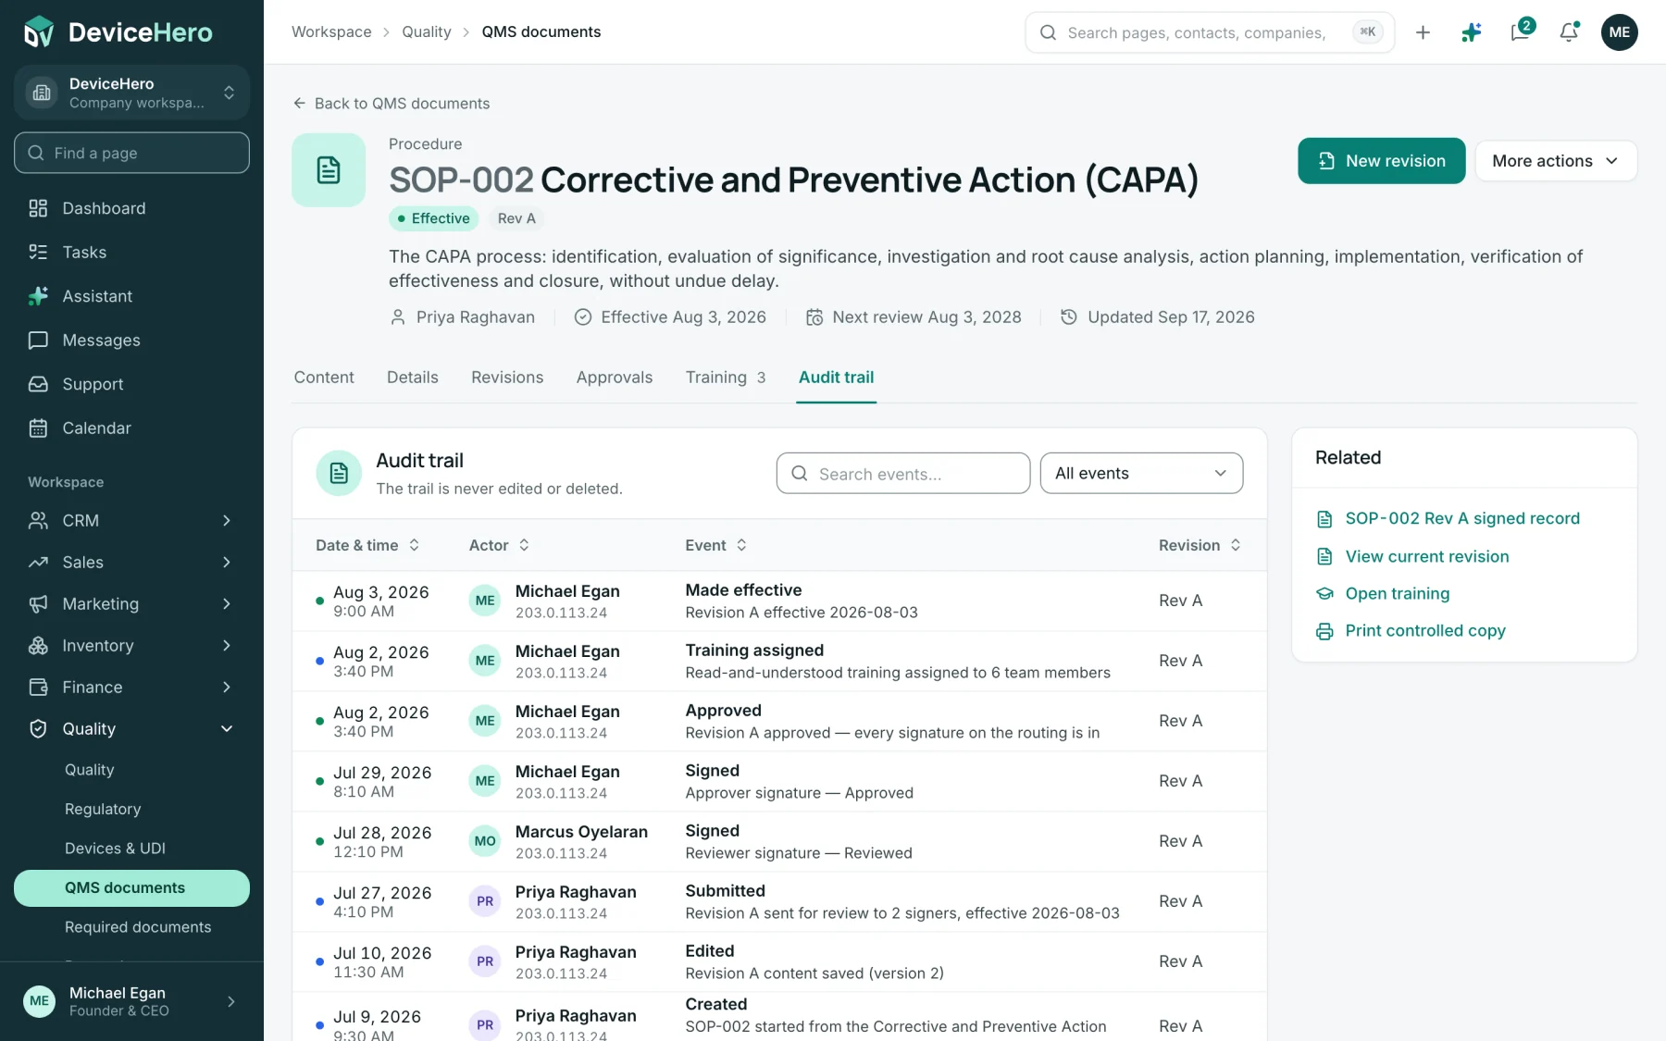Screen dimensions: 1666x1041
Task: Switch to the Training tab
Action: 726,378
